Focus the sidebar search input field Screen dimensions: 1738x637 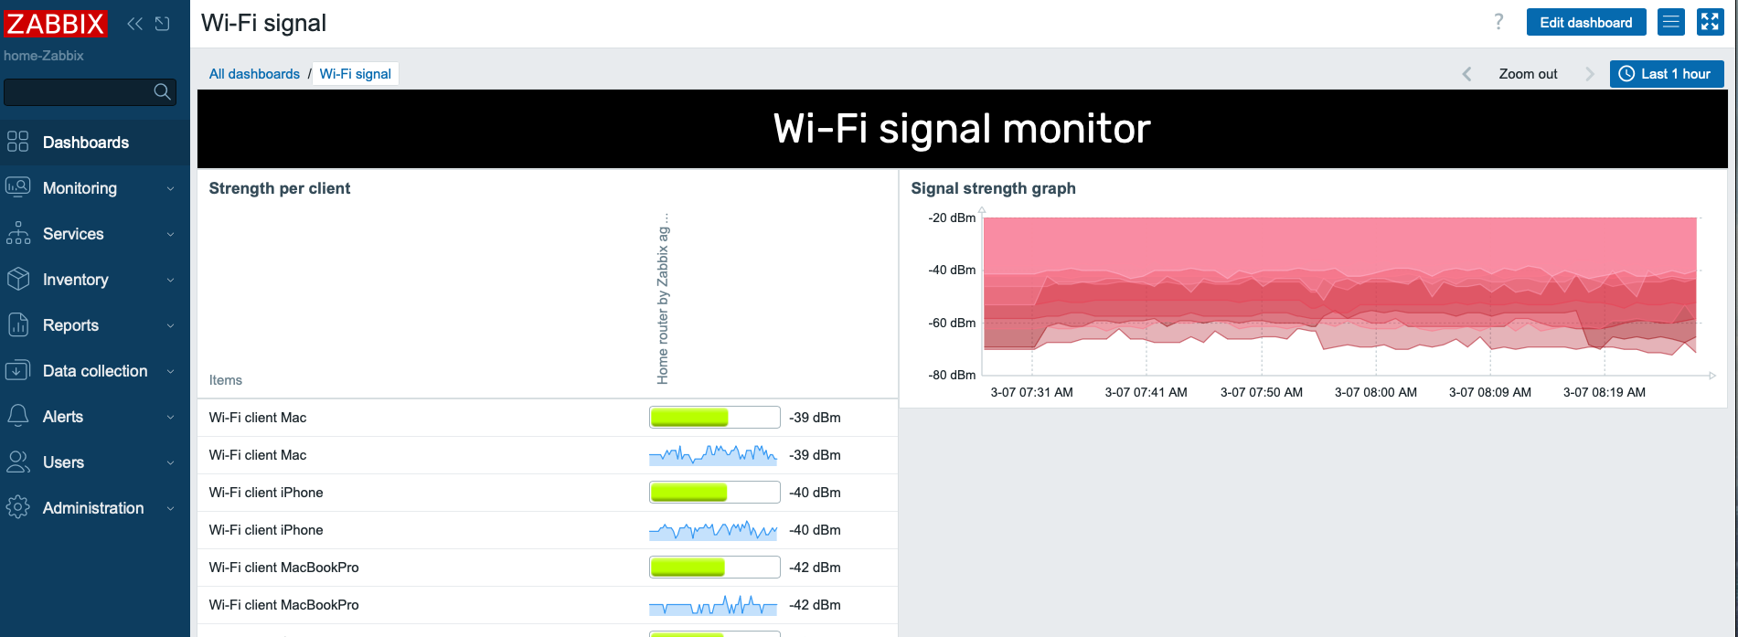coord(78,91)
